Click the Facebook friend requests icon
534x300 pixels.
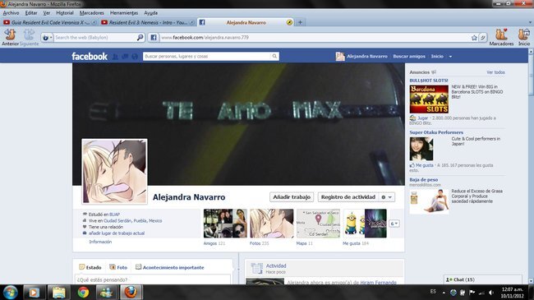coord(116,57)
